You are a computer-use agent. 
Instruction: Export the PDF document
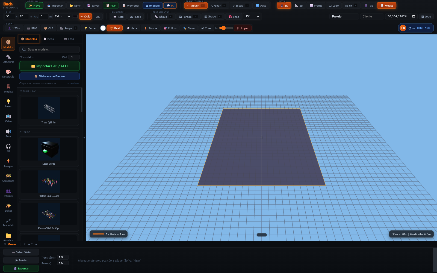point(111,5)
